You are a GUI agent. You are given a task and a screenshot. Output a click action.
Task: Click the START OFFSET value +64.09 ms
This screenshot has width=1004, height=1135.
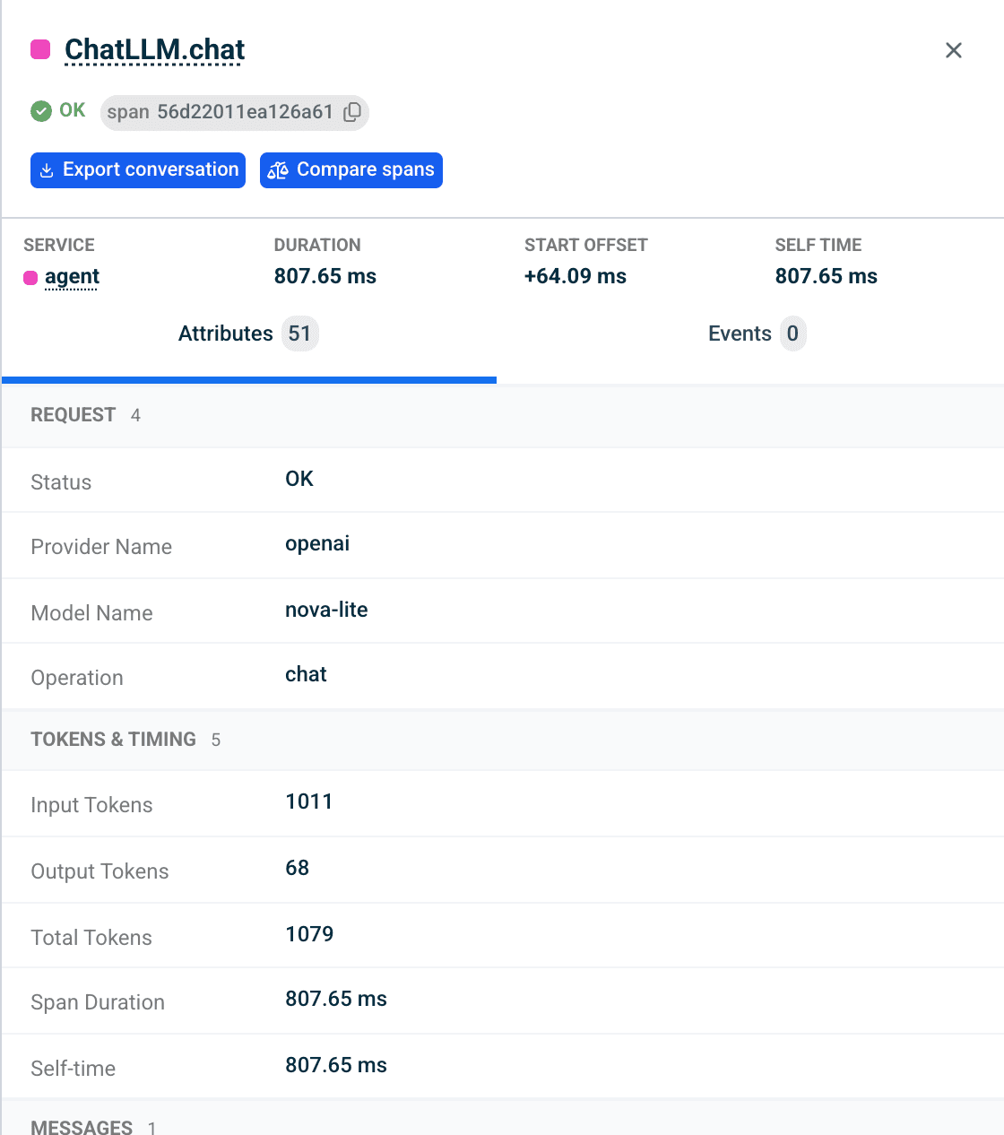pyautogui.click(x=576, y=277)
